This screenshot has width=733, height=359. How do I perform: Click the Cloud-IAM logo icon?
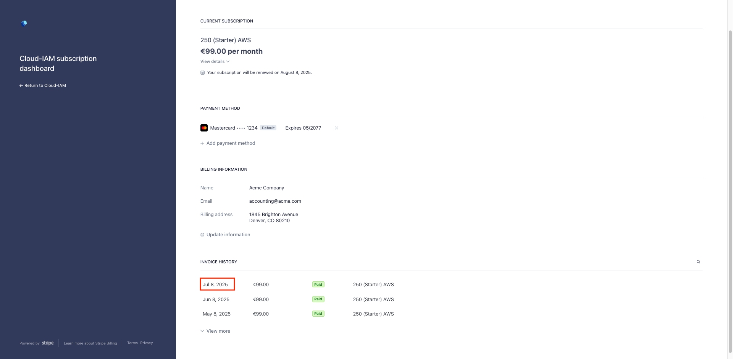(24, 23)
